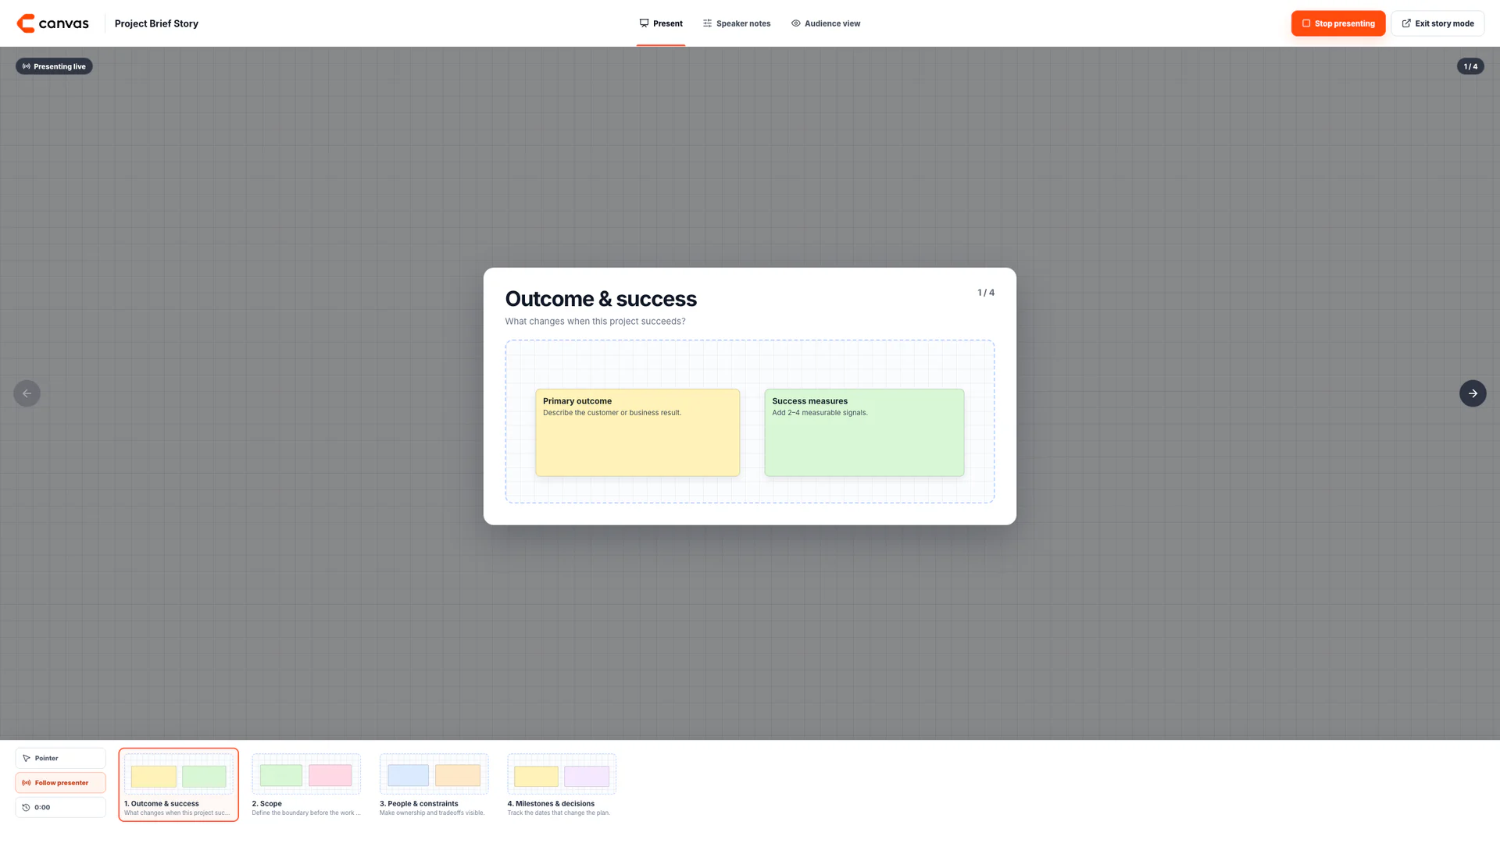
Task: Click the subtitle 'What changes when this project succeeds?'
Action: (x=595, y=322)
